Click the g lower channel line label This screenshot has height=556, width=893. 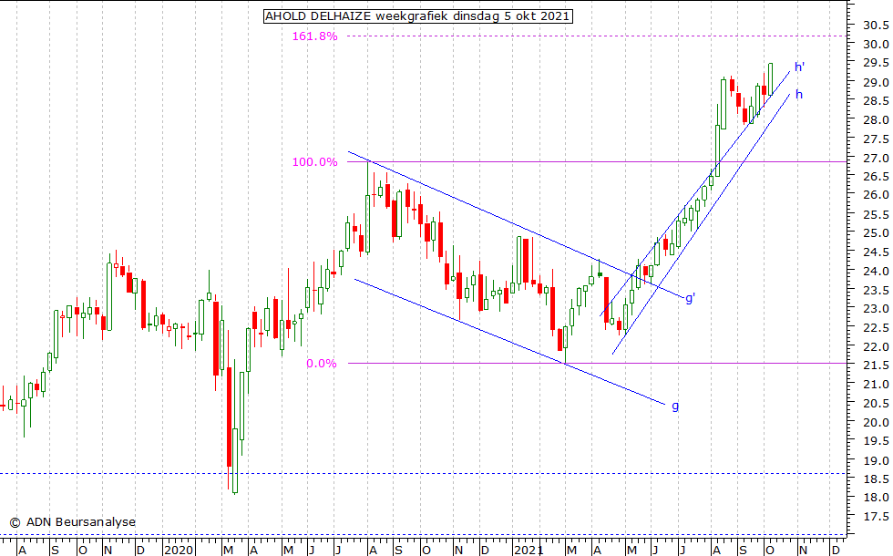tap(675, 407)
